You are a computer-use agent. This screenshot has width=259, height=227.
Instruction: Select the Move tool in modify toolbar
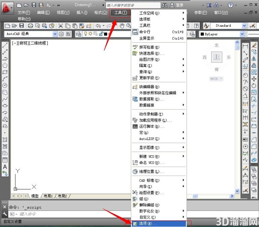254,79
